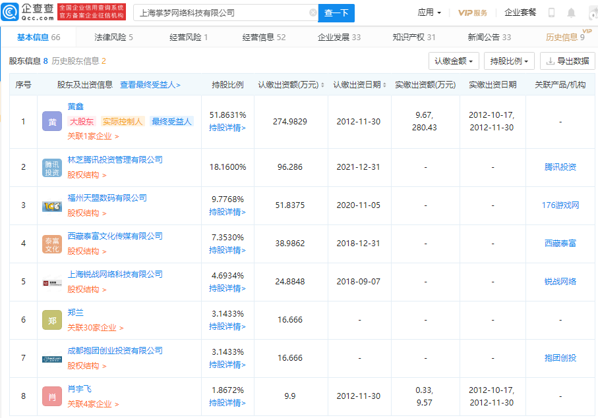Open the 腾讯投资 related institution link
Screen dimensions: 598x418
560,167
